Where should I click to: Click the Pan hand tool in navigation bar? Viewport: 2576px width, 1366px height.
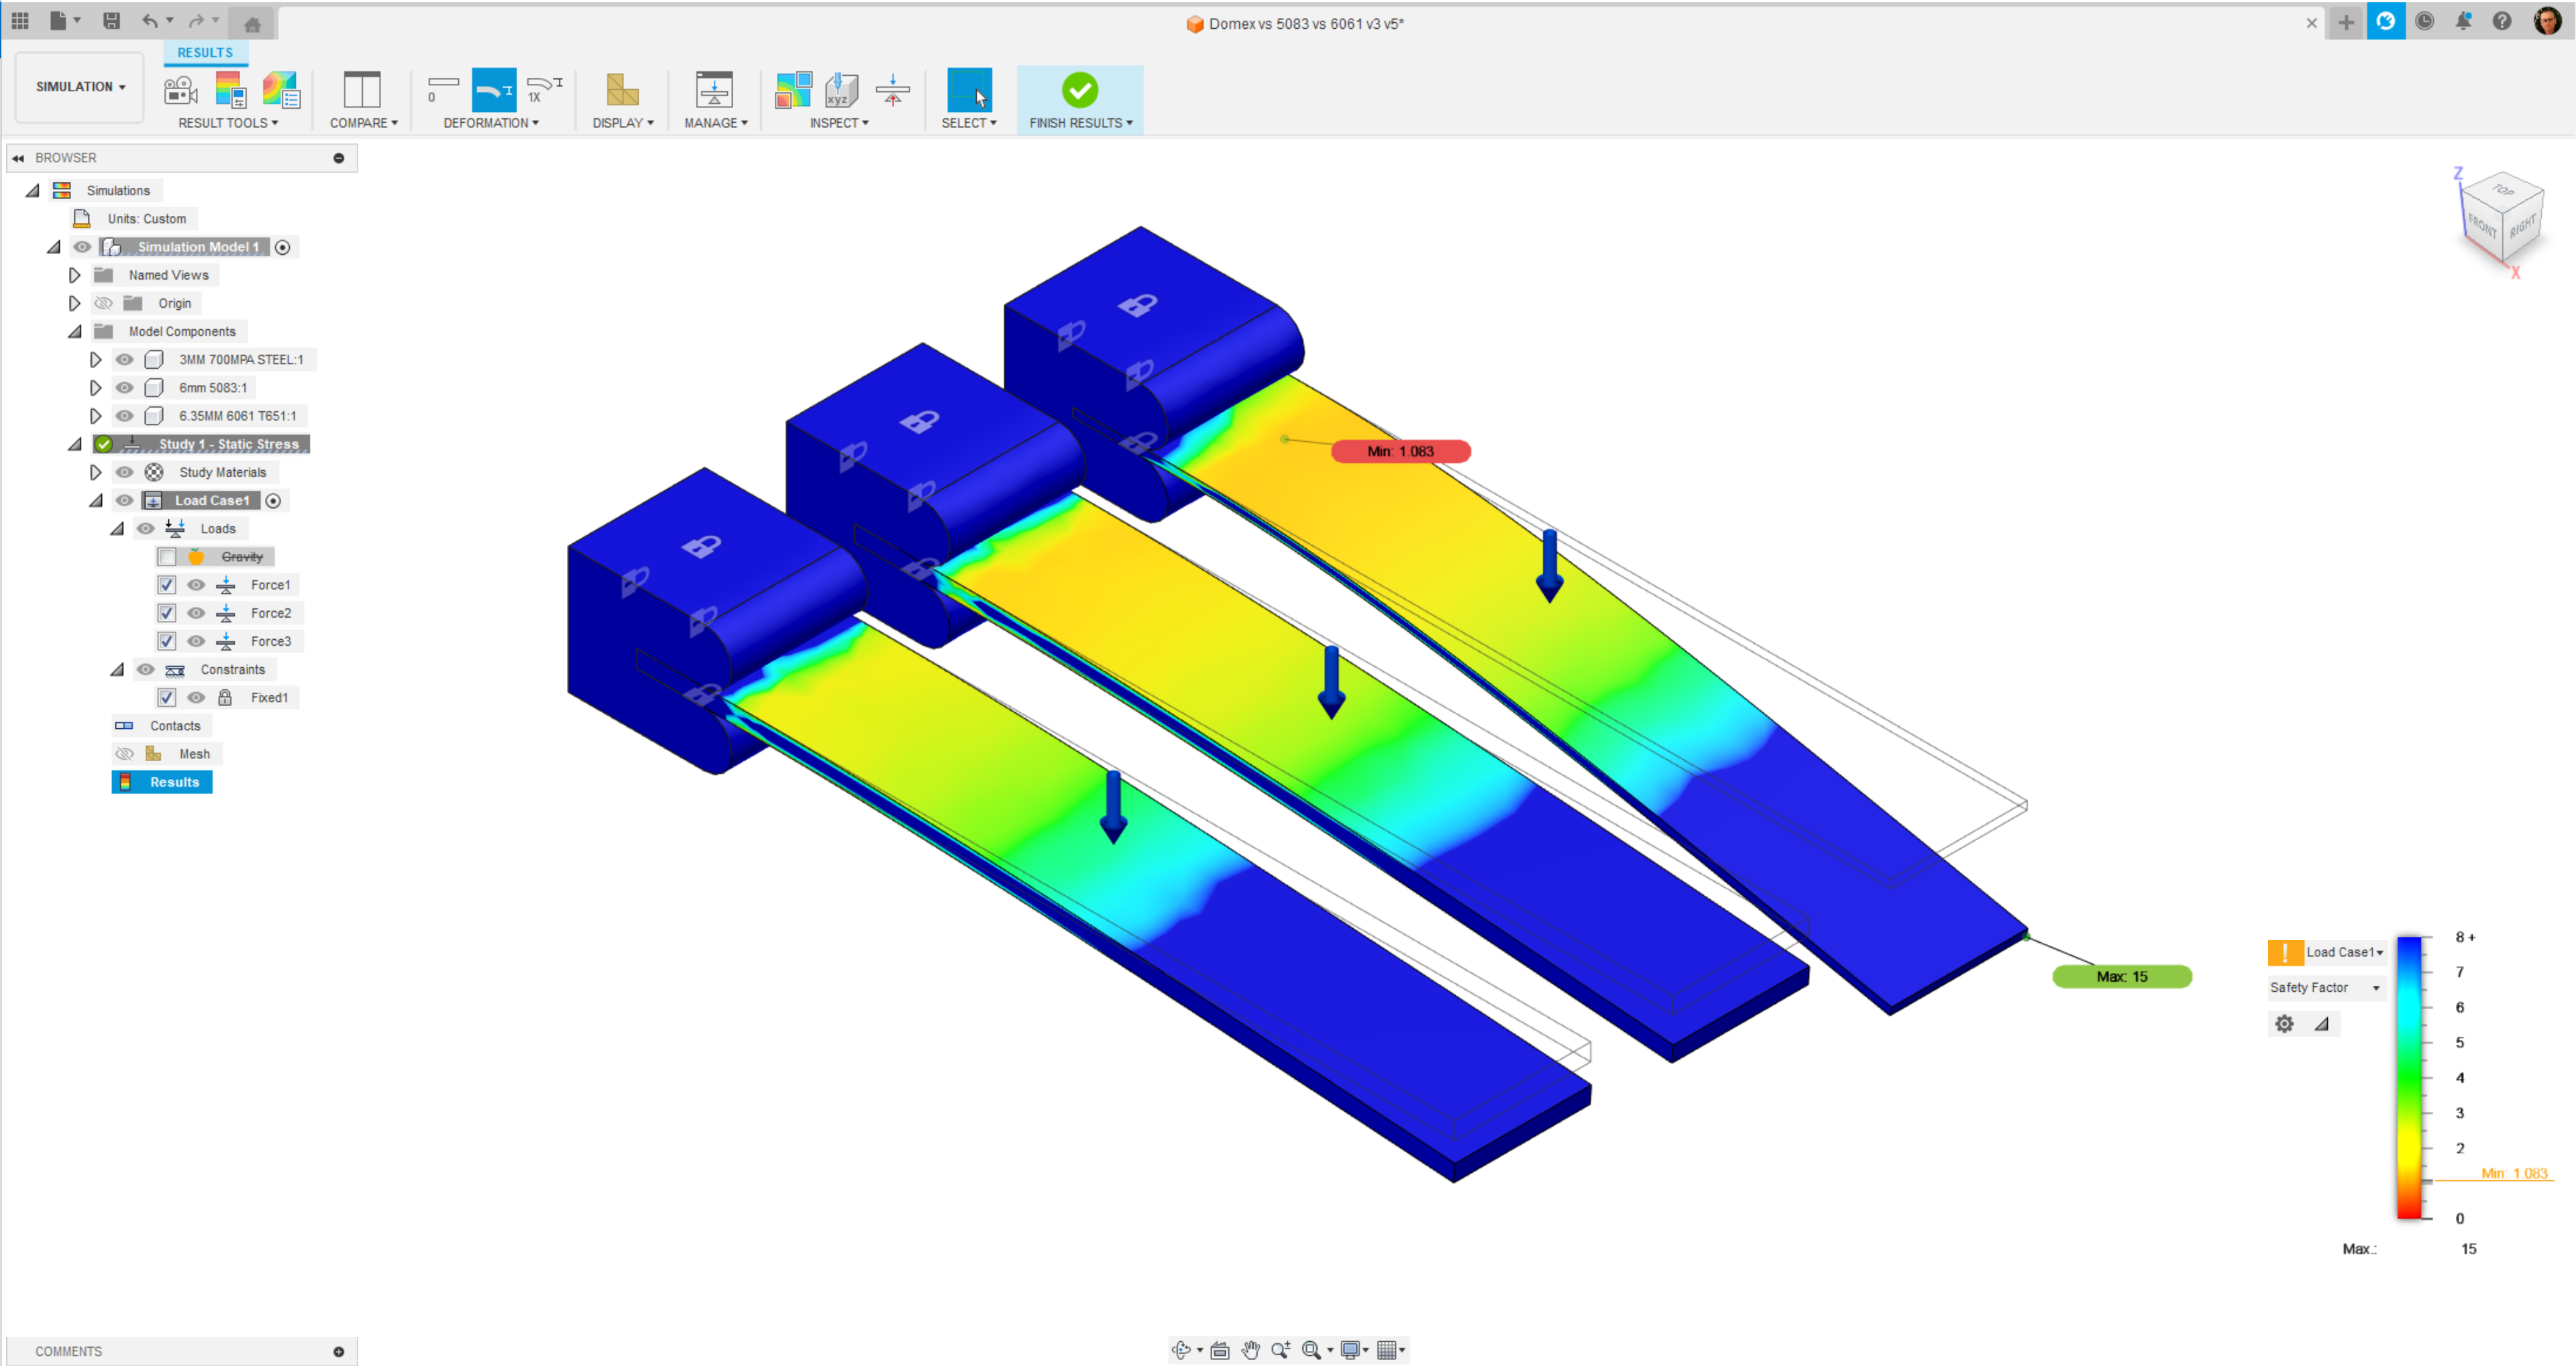tap(1250, 1350)
